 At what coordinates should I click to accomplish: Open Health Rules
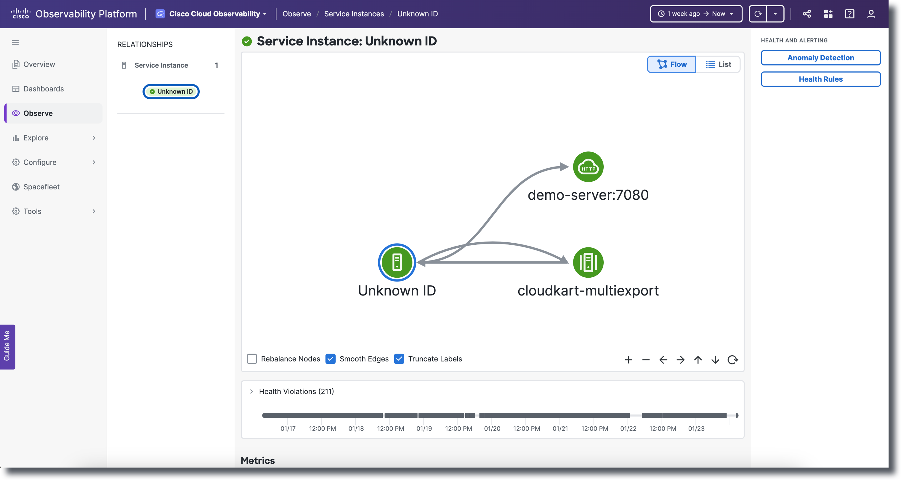click(820, 79)
